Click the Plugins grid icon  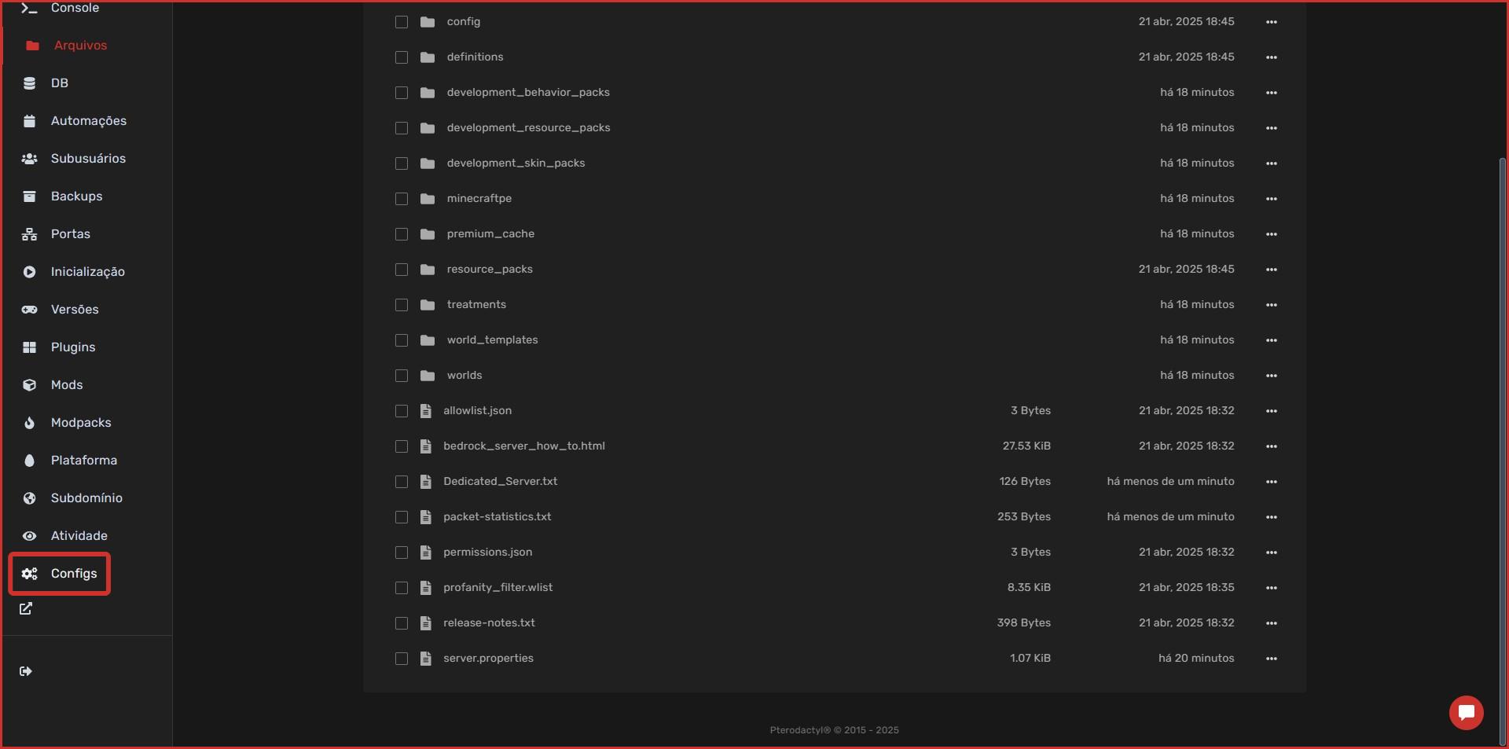(x=29, y=347)
